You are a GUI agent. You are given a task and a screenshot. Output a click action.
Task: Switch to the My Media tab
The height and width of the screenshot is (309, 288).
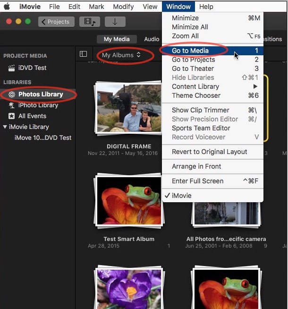[117, 39]
